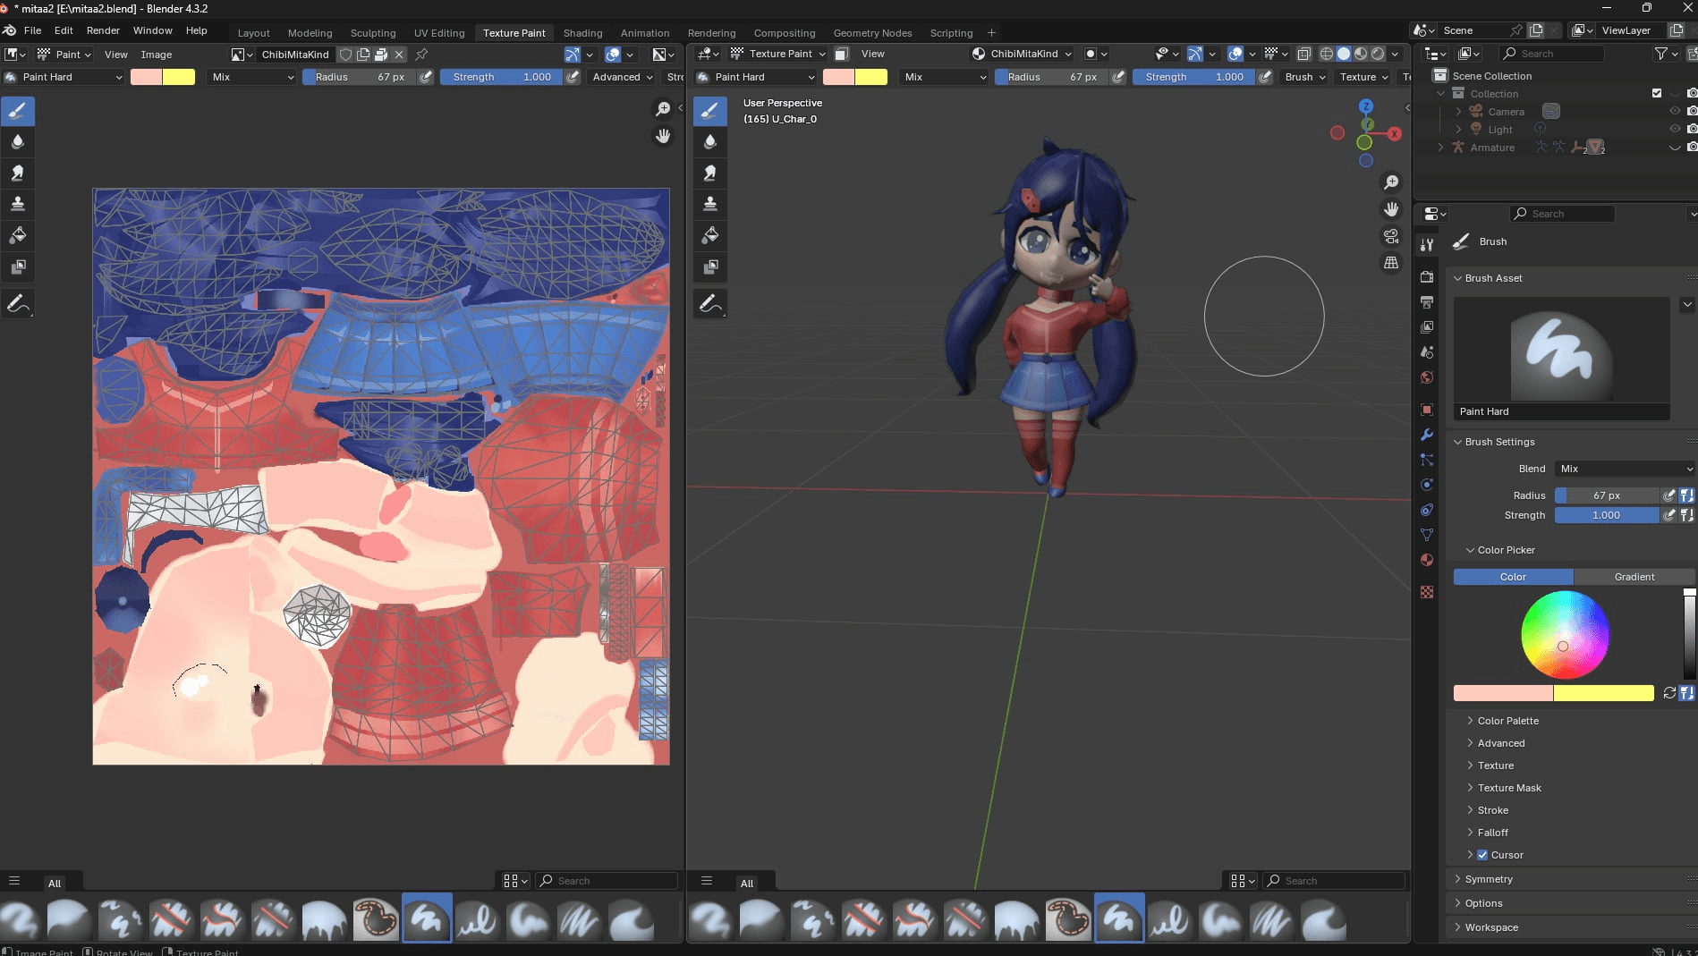Open the Advanced popover in image editor header
Image resolution: width=1698 pixels, height=956 pixels.
[623, 77]
